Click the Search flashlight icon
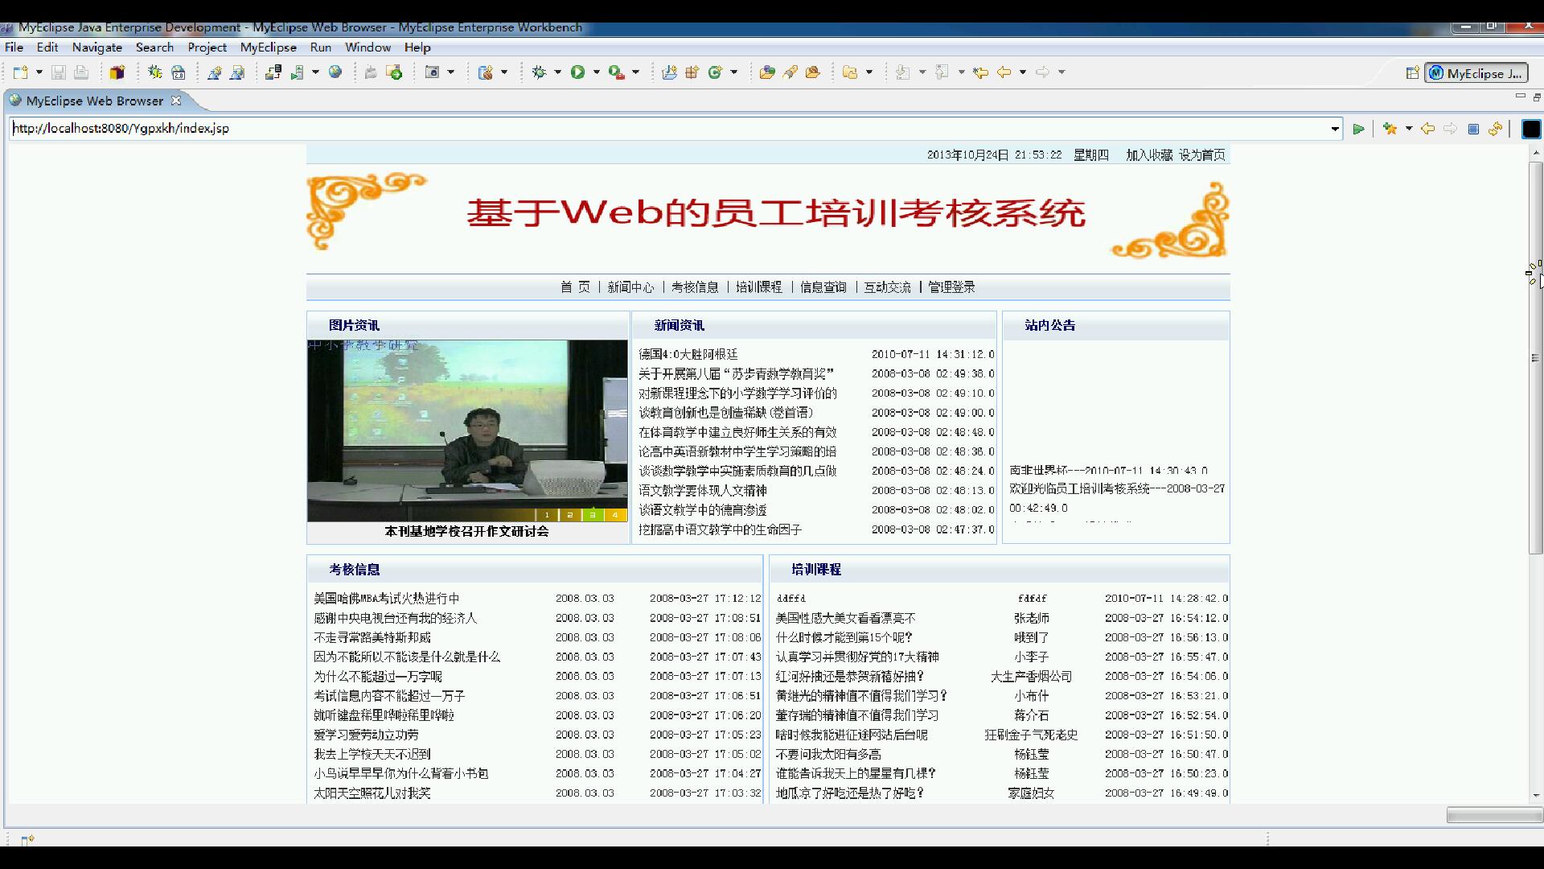This screenshot has width=1544, height=869. [x=790, y=72]
